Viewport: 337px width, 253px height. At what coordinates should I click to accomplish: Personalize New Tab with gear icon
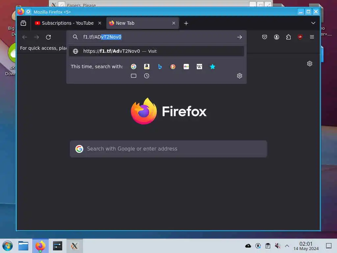click(309, 64)
